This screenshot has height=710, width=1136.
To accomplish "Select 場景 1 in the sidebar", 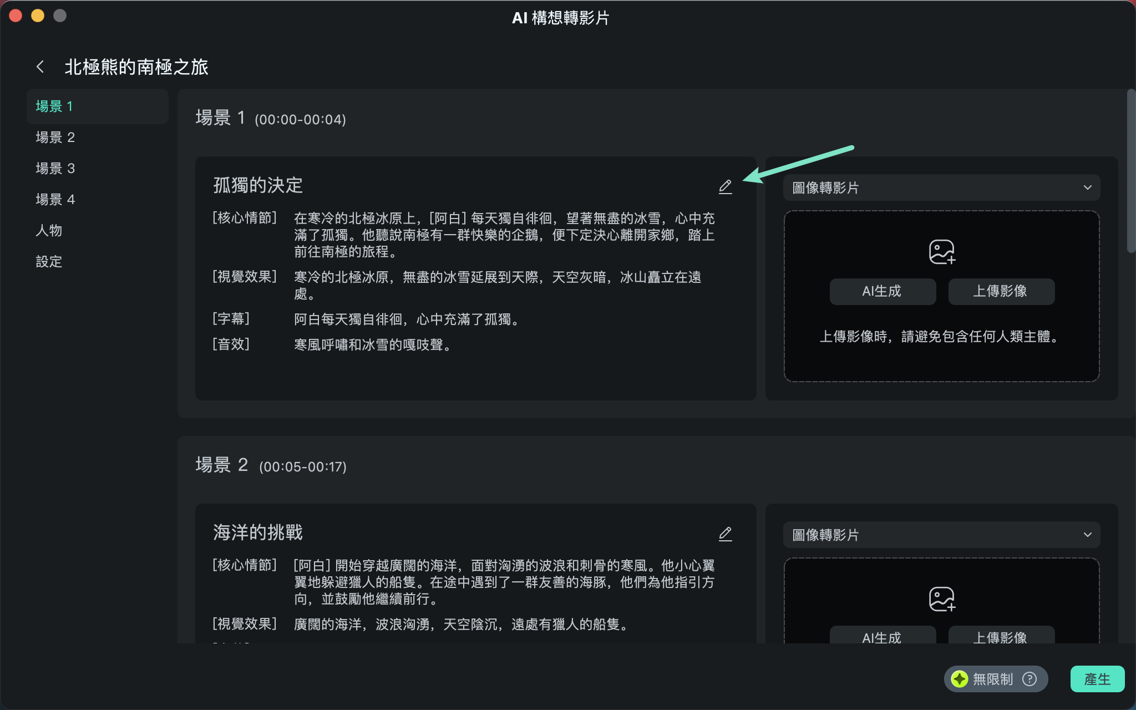I will click(97, 106).
